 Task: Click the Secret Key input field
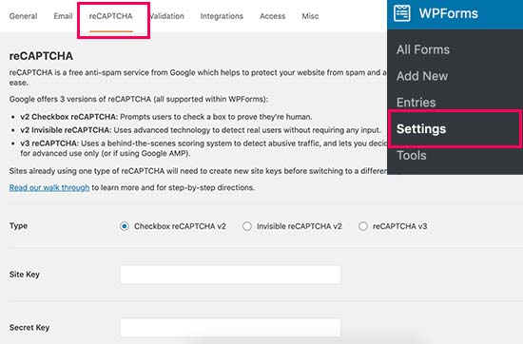coord(230,327)
